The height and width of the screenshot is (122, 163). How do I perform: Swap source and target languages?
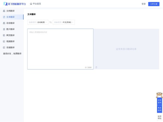click(x=51, y=22)
